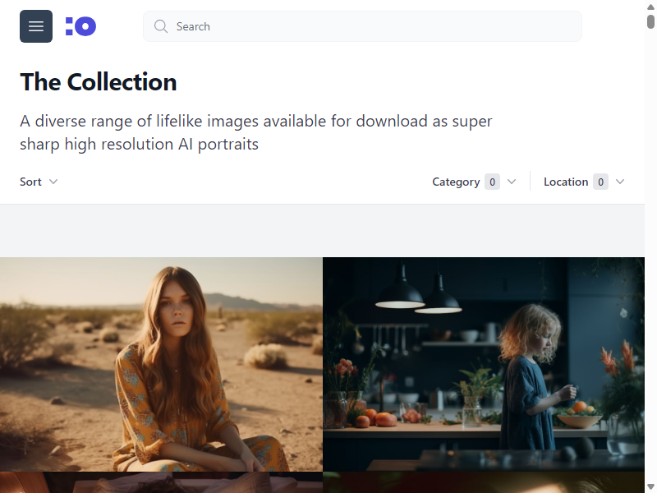
Task: Open the Location filter dropdown
Action: 584,182
